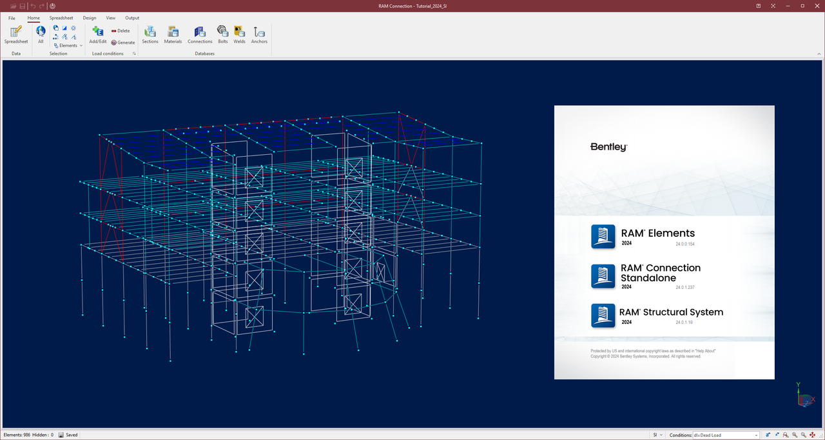Click the zoom in magnifier status icon

point(795,435)
